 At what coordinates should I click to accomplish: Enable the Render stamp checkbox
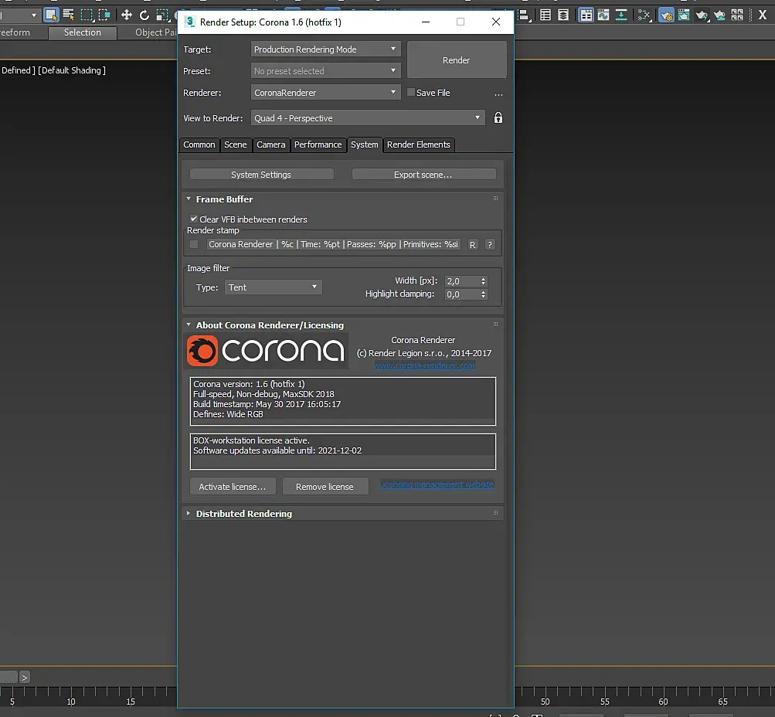pyautogui.click(x=194, y=244)
